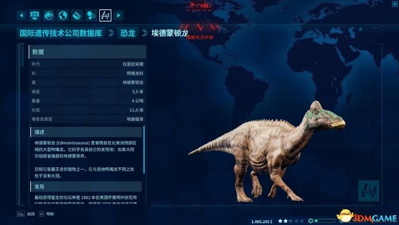
Task: Click the Esc 返回 back button
Action: click(26, 214)
